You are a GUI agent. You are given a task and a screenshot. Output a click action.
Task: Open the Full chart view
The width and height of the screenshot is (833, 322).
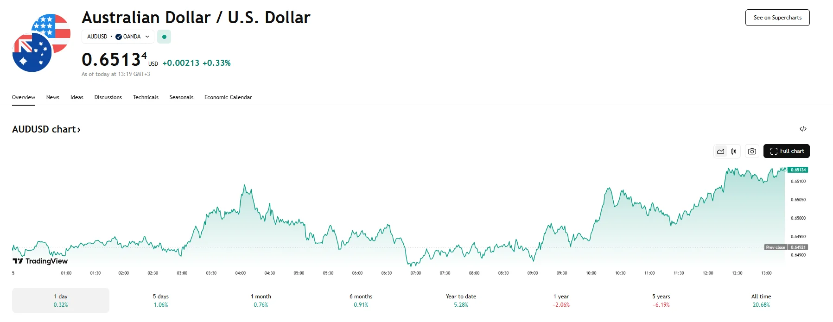pyautogui.click(x=786, y=151)
